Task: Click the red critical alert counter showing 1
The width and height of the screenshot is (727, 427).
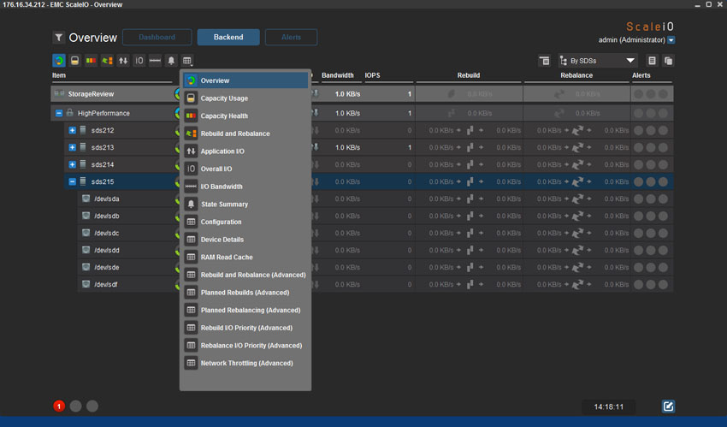Action: [59, 406]
